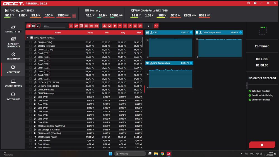Toggle the storage drive filter icon
The height and width of the screenshot is (157, 279).
click(x=86, y=26)
